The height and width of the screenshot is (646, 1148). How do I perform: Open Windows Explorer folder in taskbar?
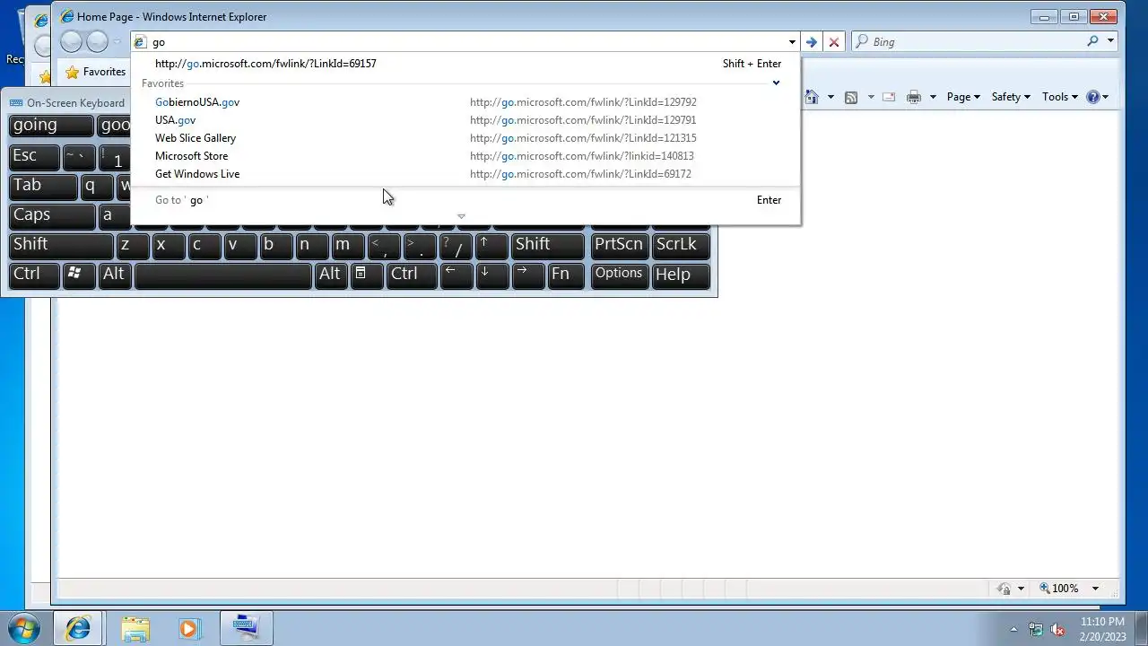[135, 628]
